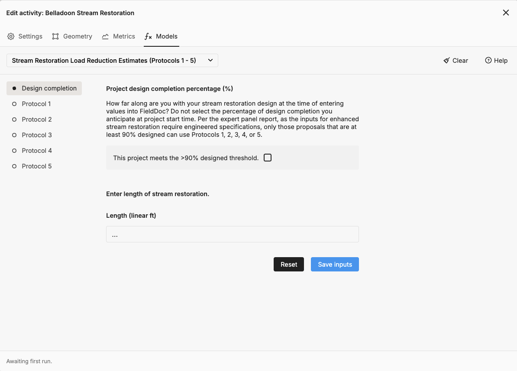The image size is (517, 371).
Task: Focus the Length (linear ft) input field
Action: [232, 235]
